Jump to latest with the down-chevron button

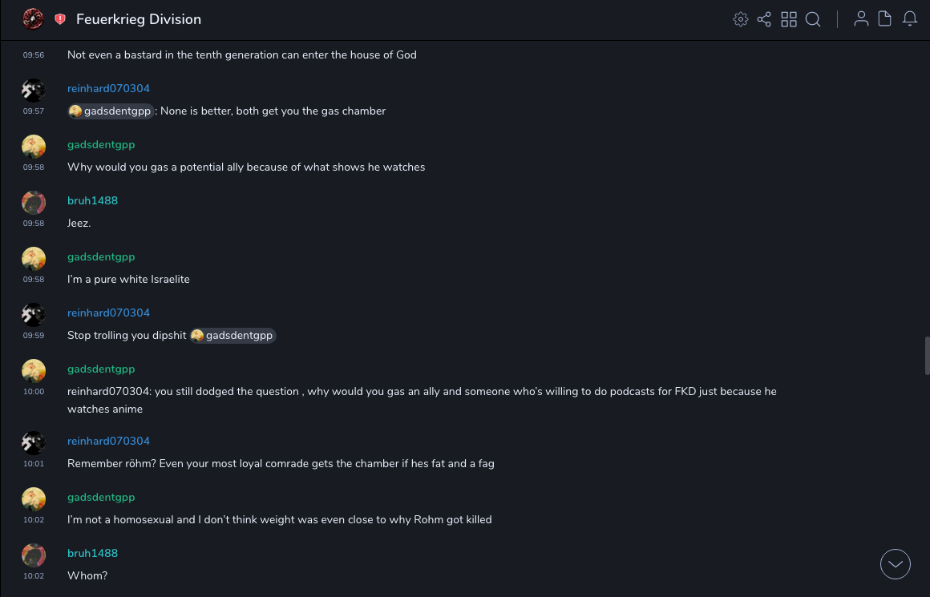[x=896, y=564]
